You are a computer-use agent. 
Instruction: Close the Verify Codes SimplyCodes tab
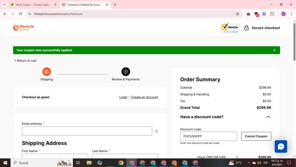click(x=55, y=5)
